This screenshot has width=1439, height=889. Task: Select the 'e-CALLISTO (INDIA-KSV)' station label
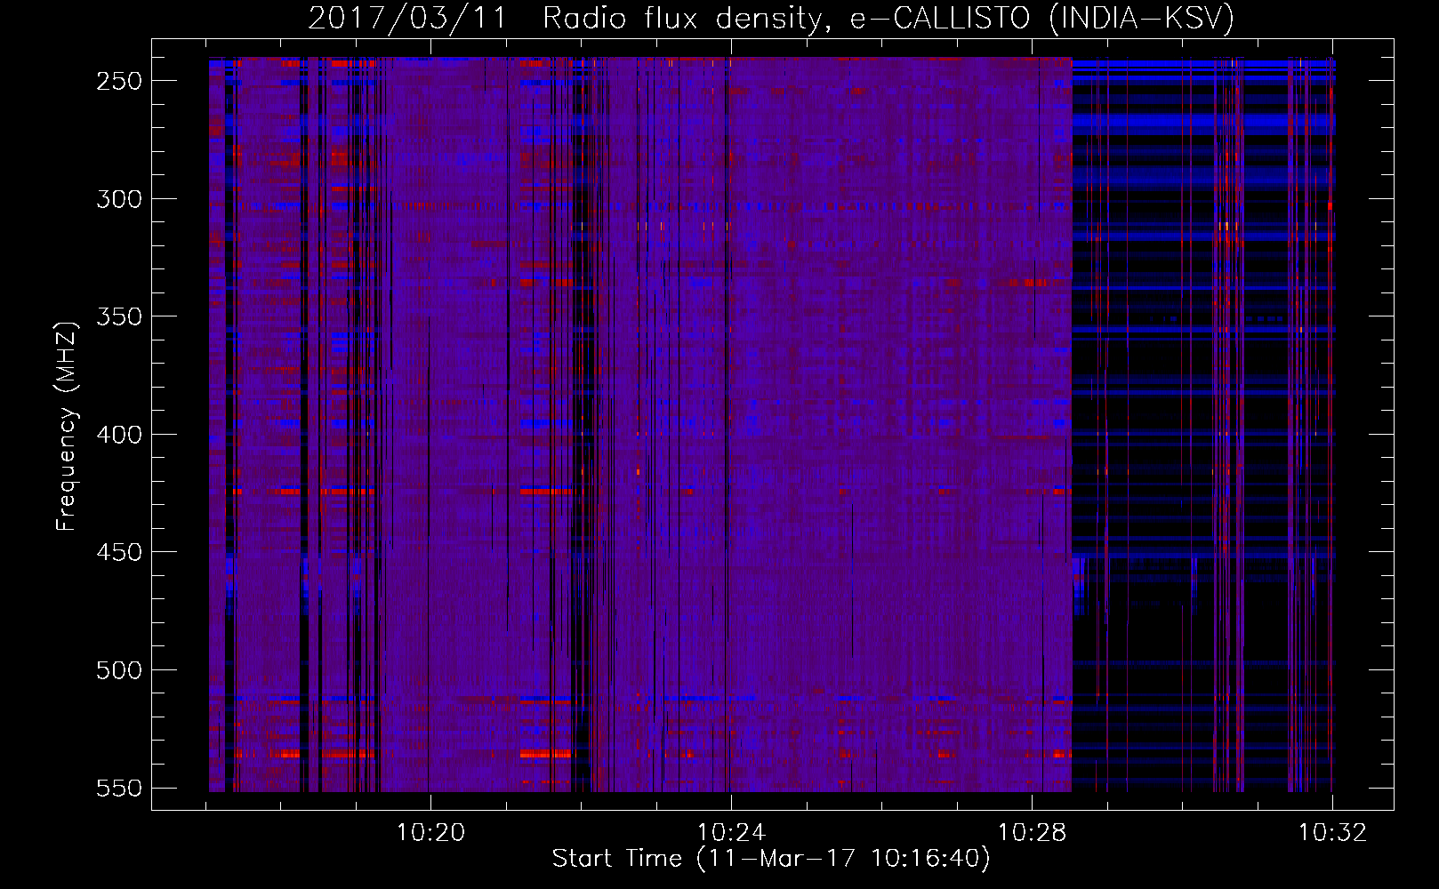[1042, 18]
